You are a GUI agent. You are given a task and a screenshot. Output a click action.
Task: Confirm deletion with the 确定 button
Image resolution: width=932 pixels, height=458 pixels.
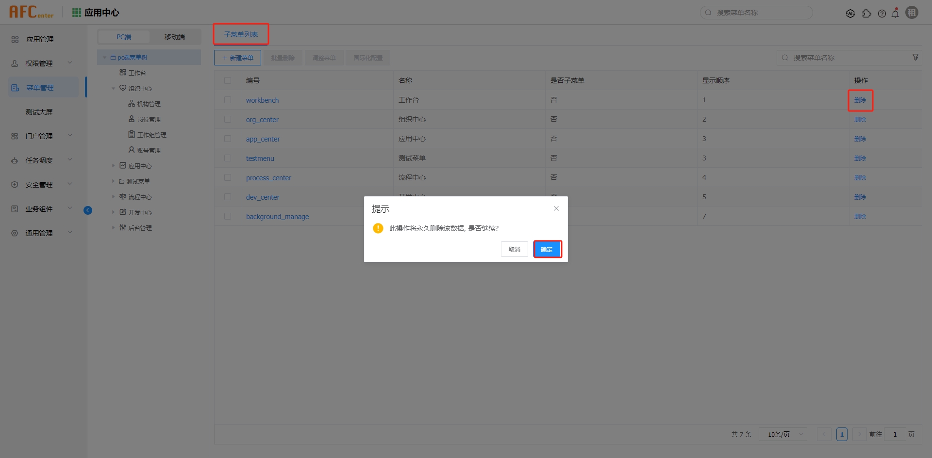point(547,249)
